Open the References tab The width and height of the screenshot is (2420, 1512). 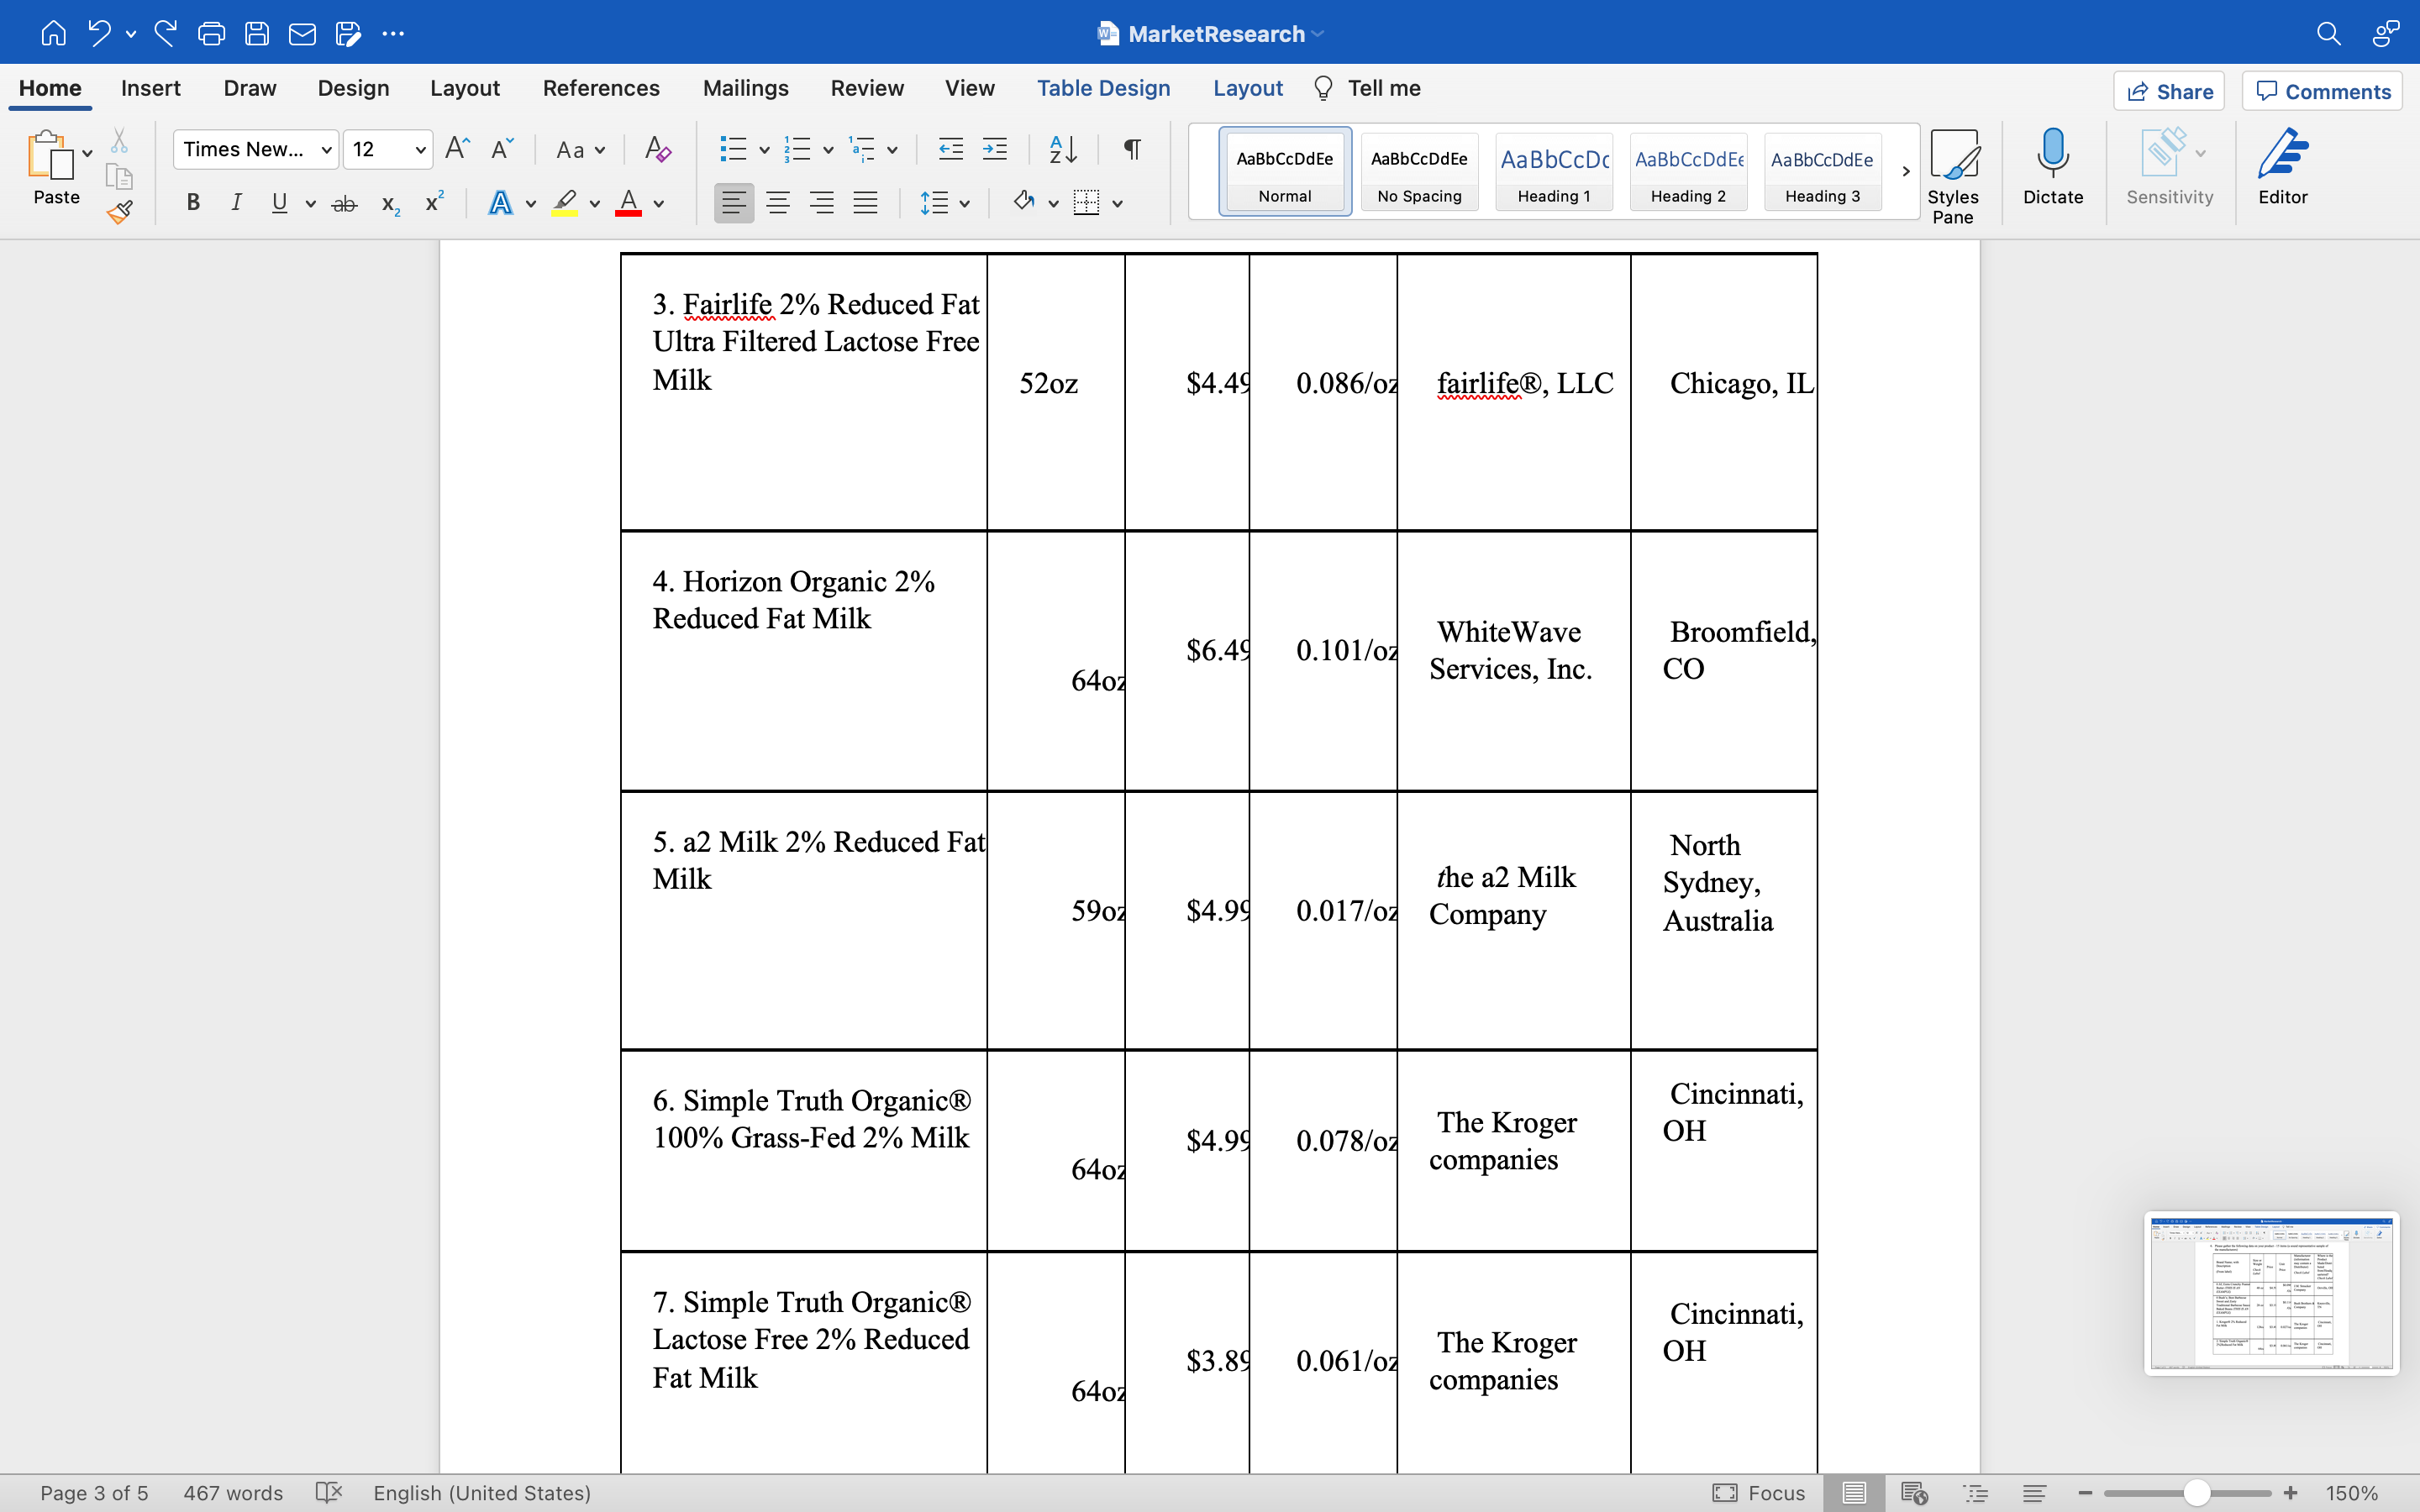click(x=600, y=88)
